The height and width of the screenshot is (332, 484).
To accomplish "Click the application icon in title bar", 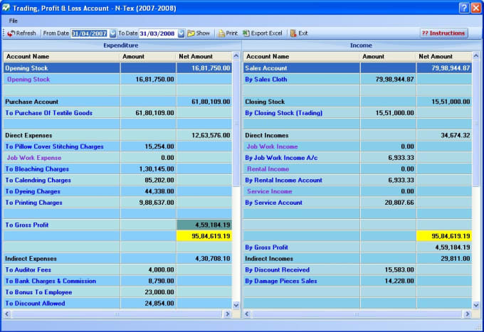I will tap(6, 8).
